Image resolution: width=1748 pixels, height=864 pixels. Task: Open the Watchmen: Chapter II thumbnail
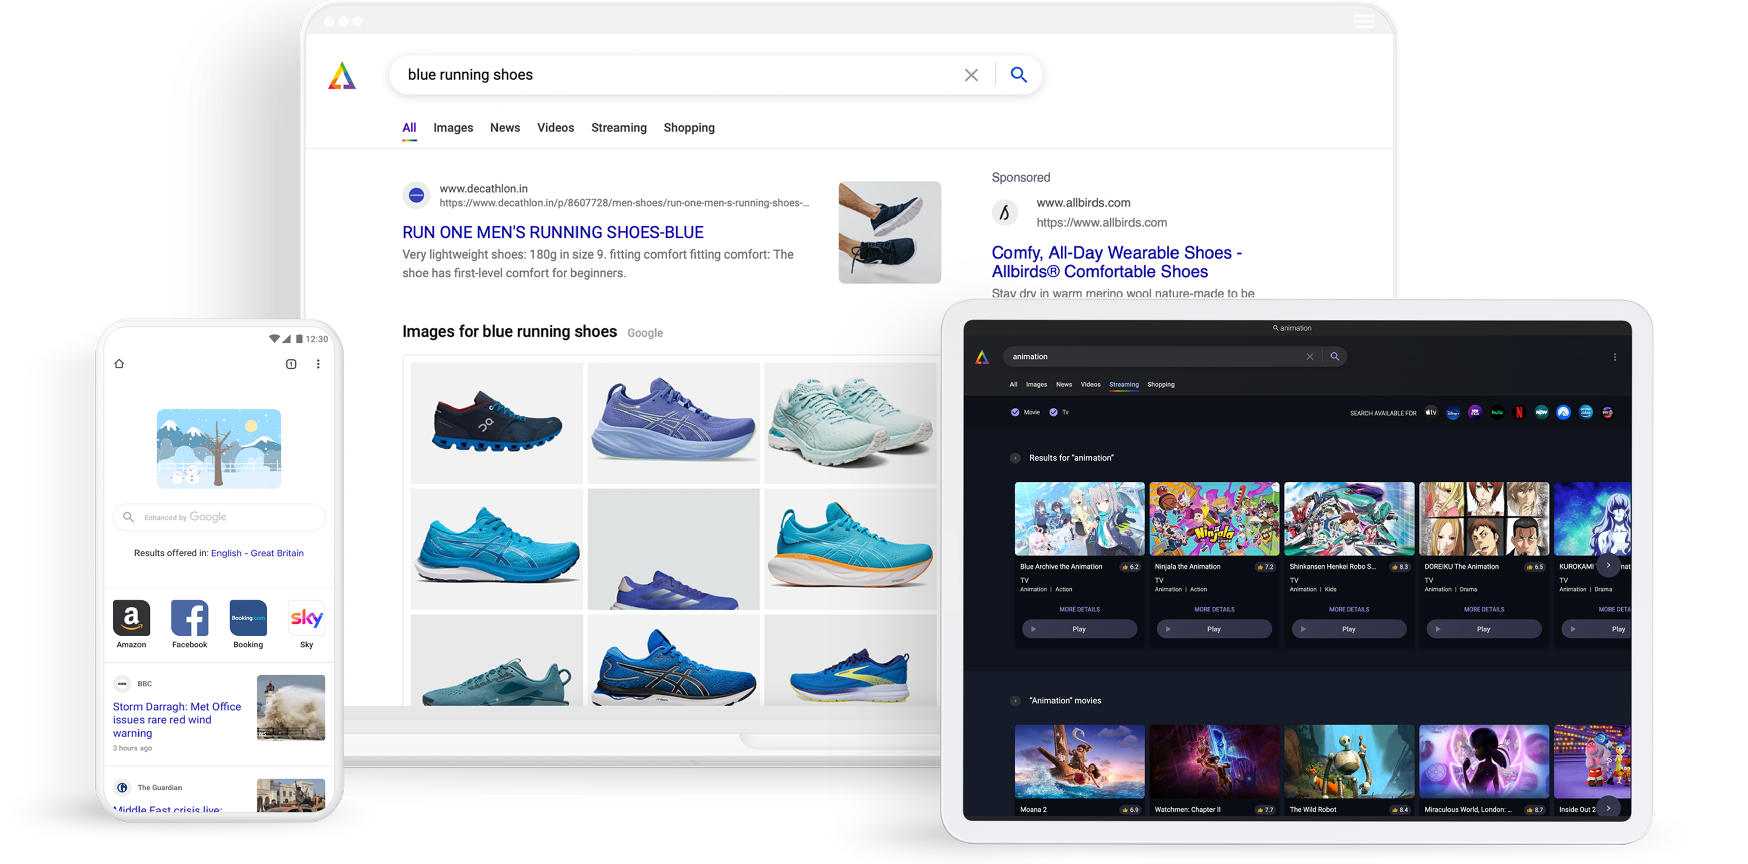point(1214,761)
